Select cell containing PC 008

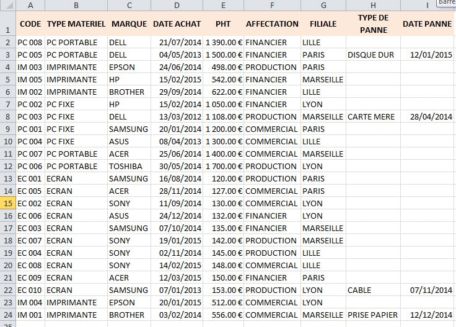30,43
